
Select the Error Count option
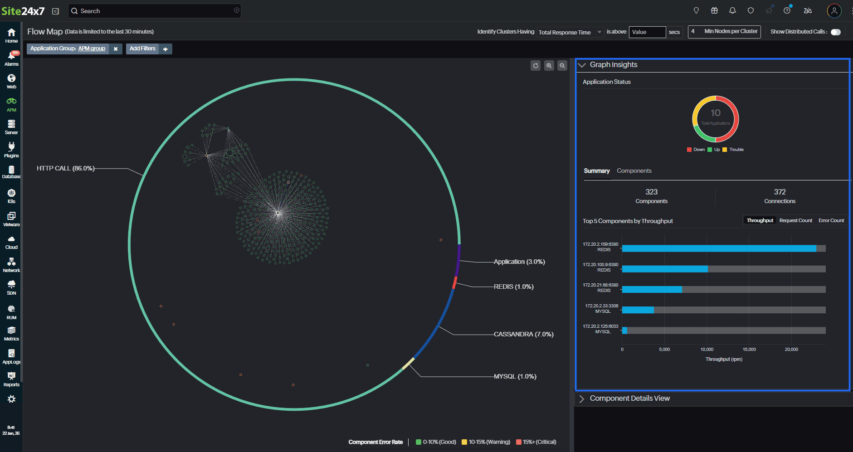point(831,220)
